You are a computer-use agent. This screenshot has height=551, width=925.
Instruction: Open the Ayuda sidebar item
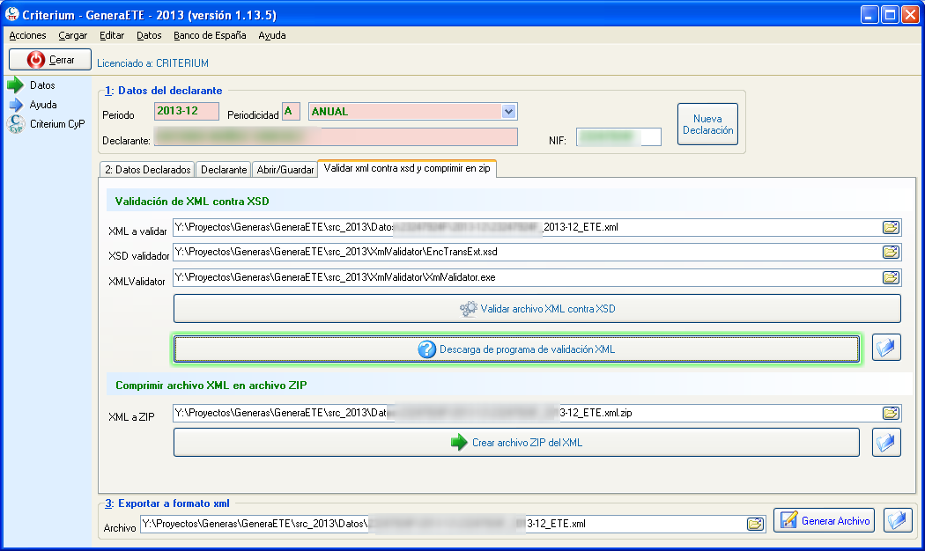(33, 105)
